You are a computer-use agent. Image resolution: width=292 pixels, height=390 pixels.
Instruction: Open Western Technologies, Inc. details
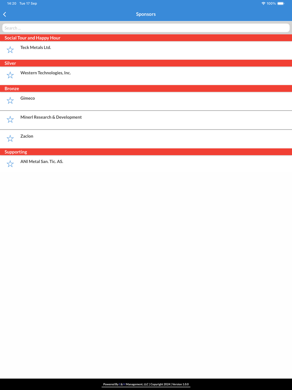point(146,76)
